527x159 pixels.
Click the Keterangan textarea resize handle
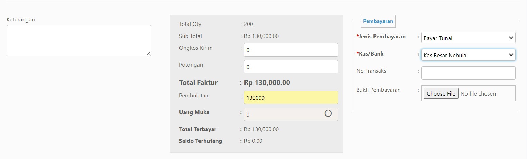(x=148, y=53)
